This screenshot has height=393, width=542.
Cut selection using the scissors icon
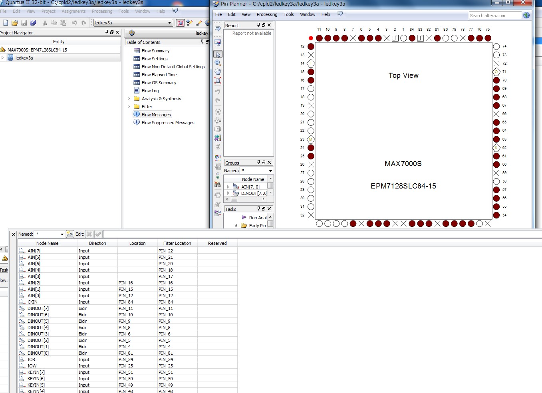45,23
